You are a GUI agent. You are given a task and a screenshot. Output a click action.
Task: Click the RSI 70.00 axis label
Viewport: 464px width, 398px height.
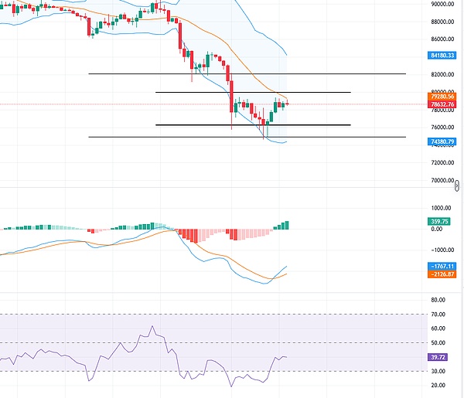click(438, 315)
